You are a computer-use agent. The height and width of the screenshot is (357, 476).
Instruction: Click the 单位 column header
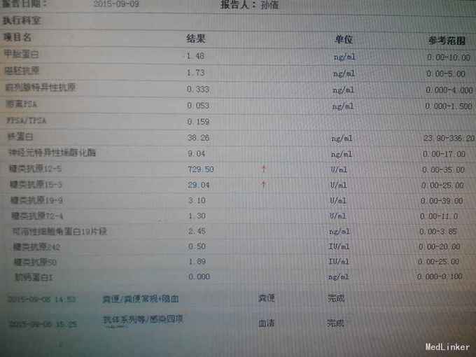(344, 39)
